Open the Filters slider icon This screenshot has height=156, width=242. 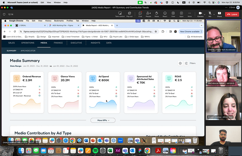pos(186,63)
